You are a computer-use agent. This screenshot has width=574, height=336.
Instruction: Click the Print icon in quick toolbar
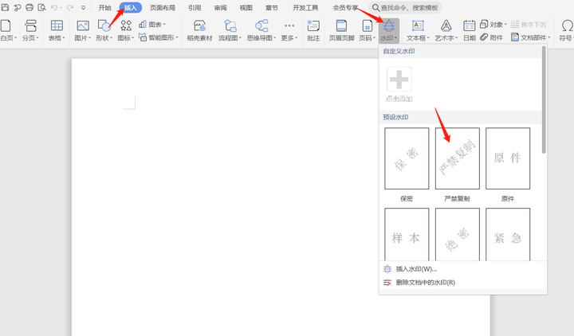[x=29, y=7]
